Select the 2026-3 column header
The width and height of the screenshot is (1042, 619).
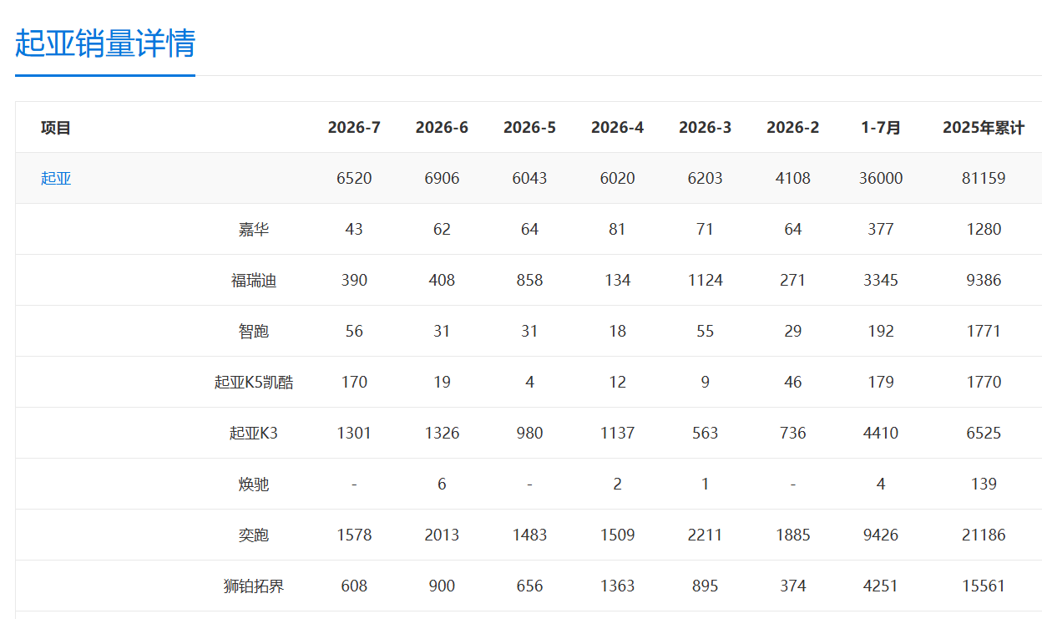pyautogui.click(x=705, y=128)
